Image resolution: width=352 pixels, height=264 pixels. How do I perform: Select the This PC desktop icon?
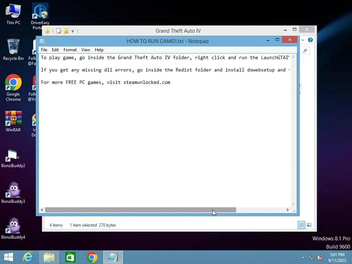point(13,14)
